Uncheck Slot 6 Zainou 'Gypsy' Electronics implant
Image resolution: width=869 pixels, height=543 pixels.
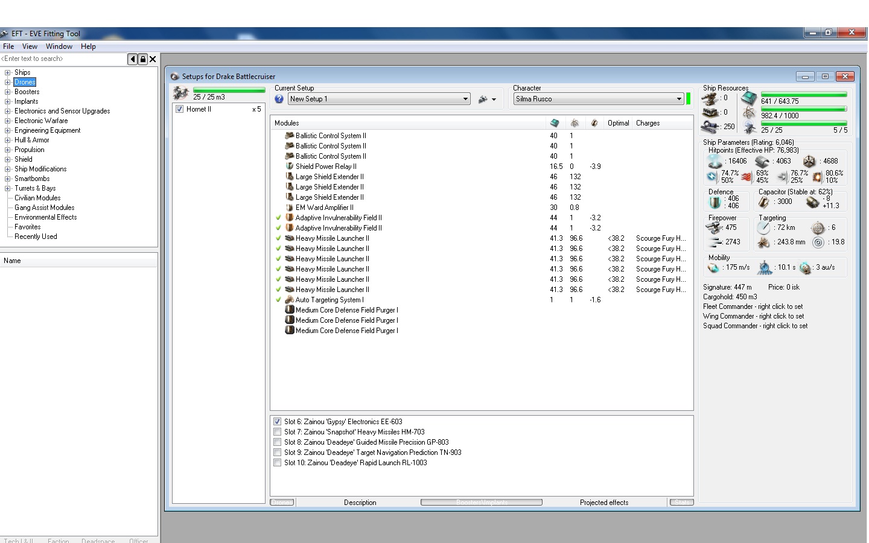(277, 422)
